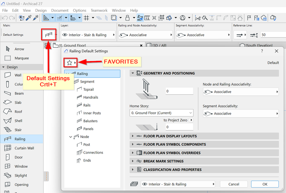Click the Measure ruler icon in toolbar
Screen dimensions: 286x193
tap(147, 18)
